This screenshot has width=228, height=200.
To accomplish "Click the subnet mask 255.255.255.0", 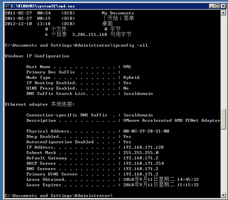I will pyautogui.click(x=141, y=153).
